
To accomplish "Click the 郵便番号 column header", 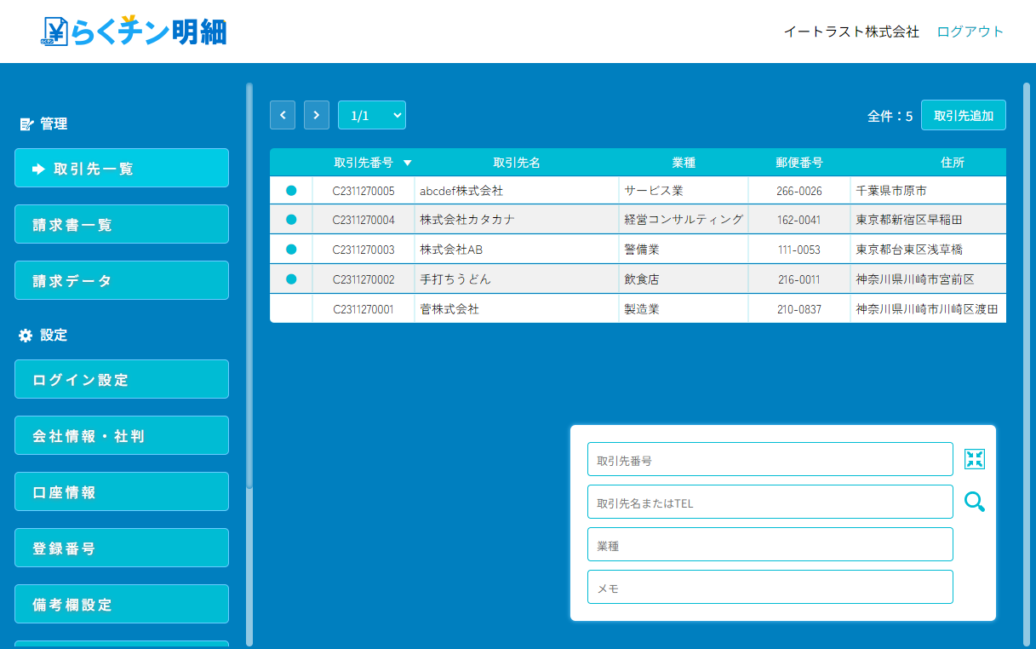I will (x=799, y=163).
